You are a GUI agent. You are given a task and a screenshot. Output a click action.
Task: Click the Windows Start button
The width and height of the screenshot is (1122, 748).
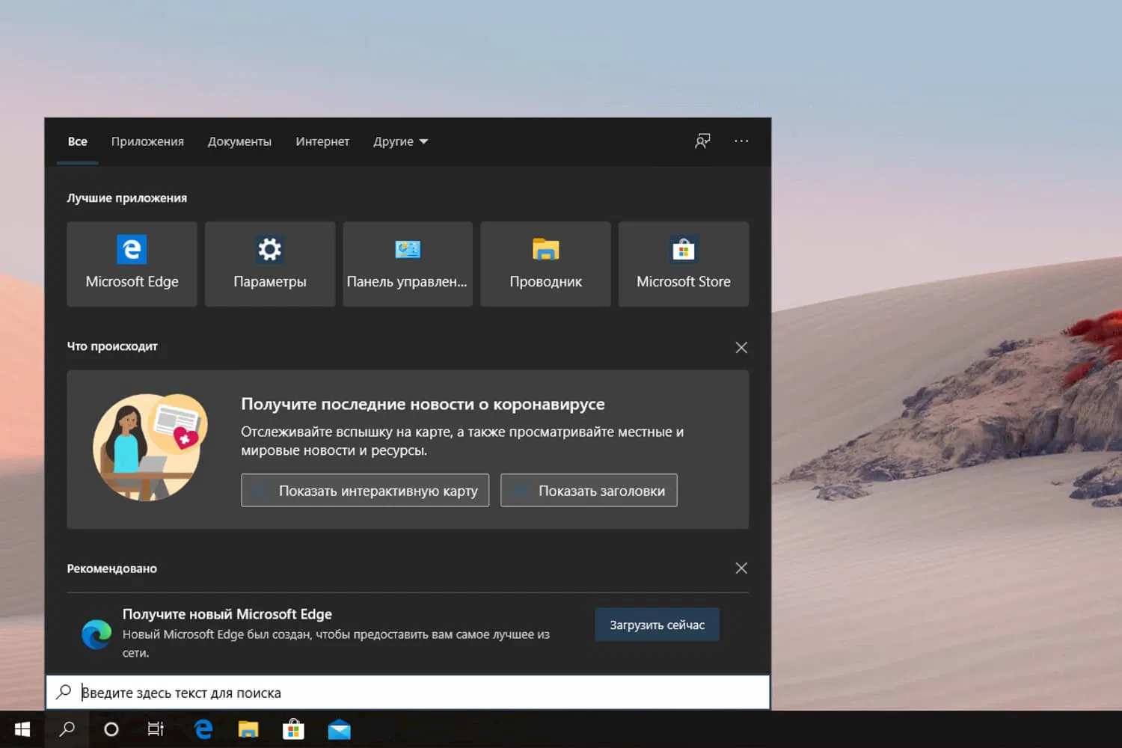pos(22,729)
